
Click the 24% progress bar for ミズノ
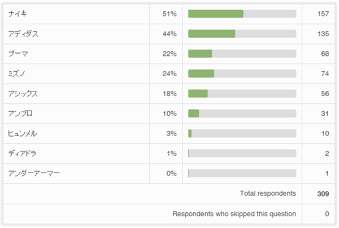point(242,73)
